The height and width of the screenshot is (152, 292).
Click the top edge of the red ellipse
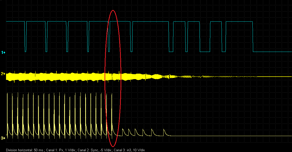[113, 10]
